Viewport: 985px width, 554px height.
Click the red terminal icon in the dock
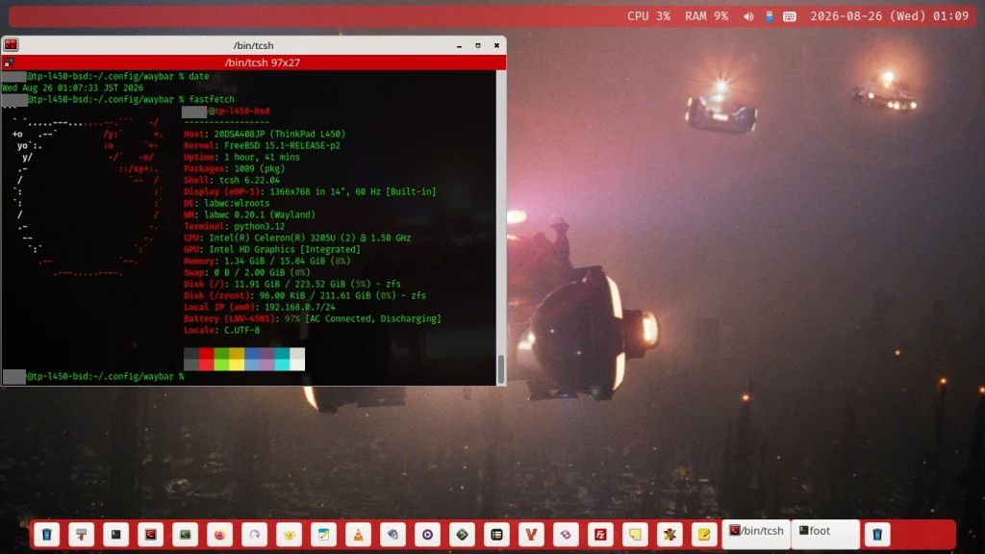pos(151,535)
